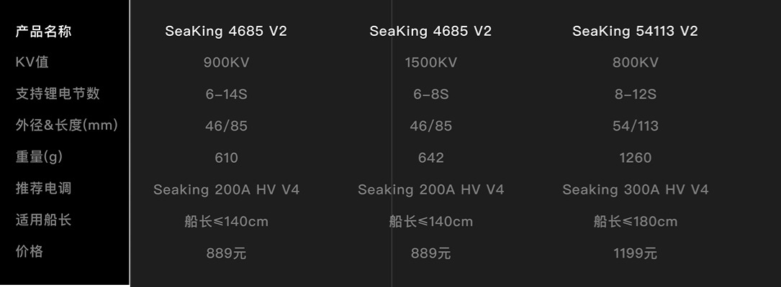The height and width of the screenshot is (287, 781).
Task: Select the 642 weight value
Action: tap(431, 158)
